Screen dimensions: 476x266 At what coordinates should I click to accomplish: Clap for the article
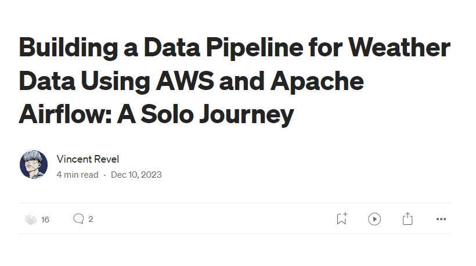(x=31, y=219)
